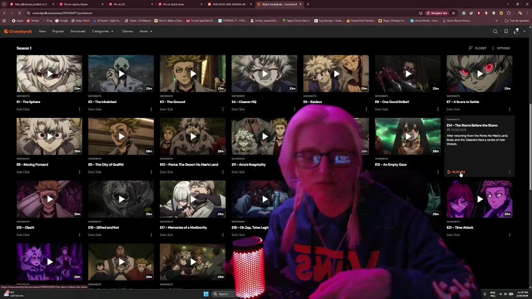Go to the Popular page

58,31
